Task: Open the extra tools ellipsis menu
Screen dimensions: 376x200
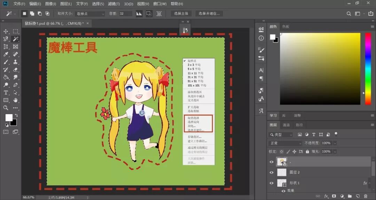Action: (x=15, y=108)
